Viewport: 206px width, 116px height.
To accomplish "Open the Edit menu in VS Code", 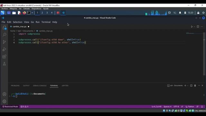I will [9, 22].
